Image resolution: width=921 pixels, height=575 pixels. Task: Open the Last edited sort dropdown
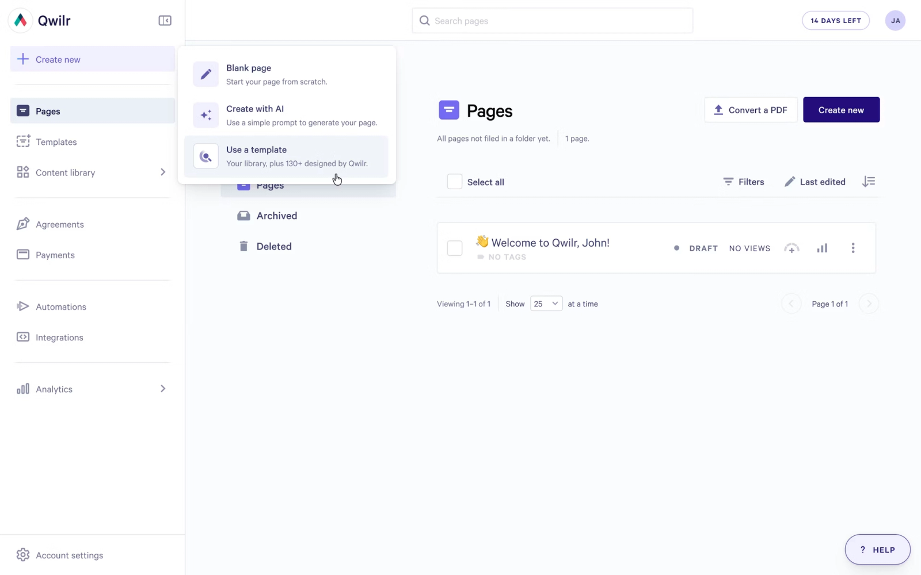point(815,182)
